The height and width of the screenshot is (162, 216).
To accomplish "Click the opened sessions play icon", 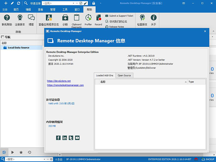I will coord(13,152).
